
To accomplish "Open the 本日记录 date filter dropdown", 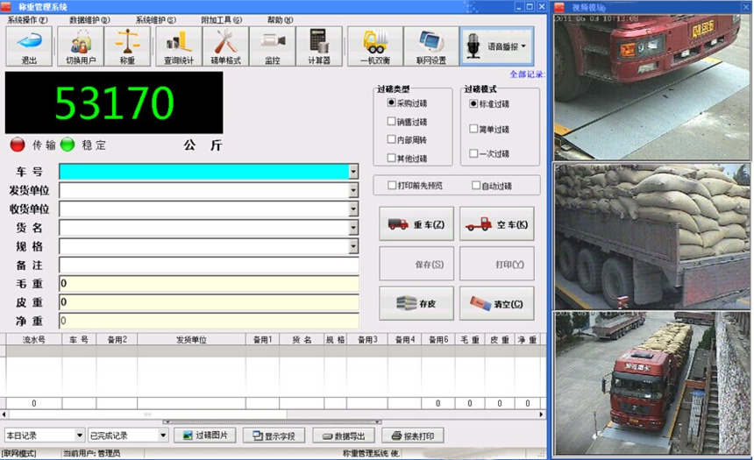I will pos(80,435).
